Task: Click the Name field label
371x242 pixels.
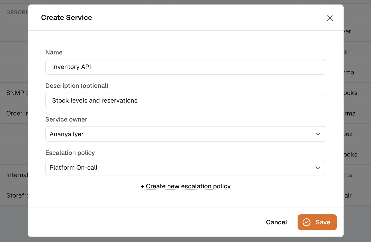Action: pos(54,52)
